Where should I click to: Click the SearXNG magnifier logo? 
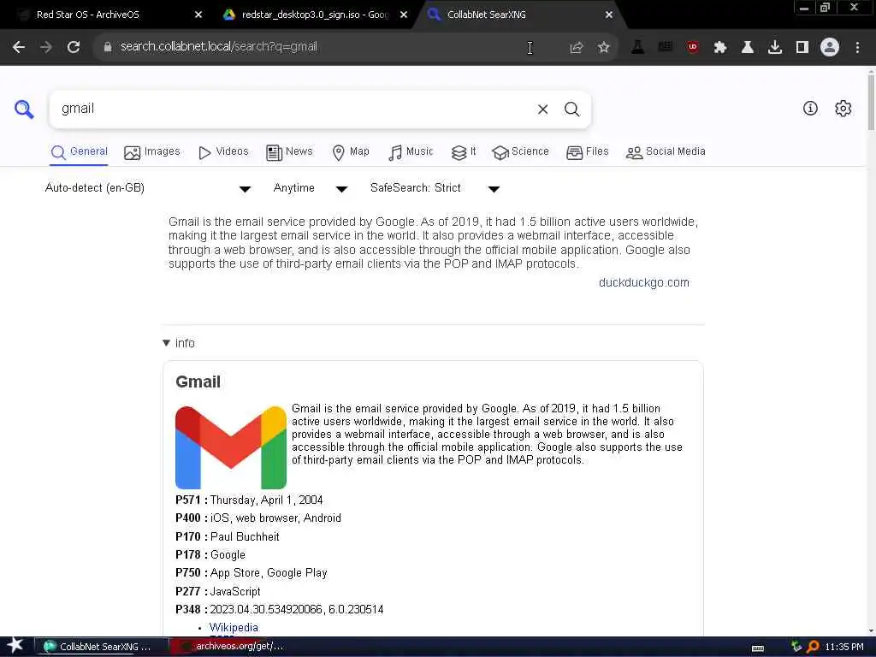[24, 109]
